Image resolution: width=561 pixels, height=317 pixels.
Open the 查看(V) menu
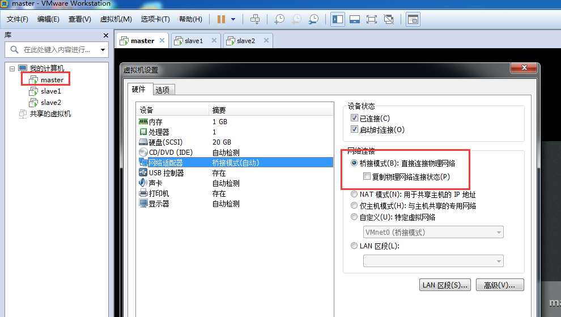tap(79, 19)
